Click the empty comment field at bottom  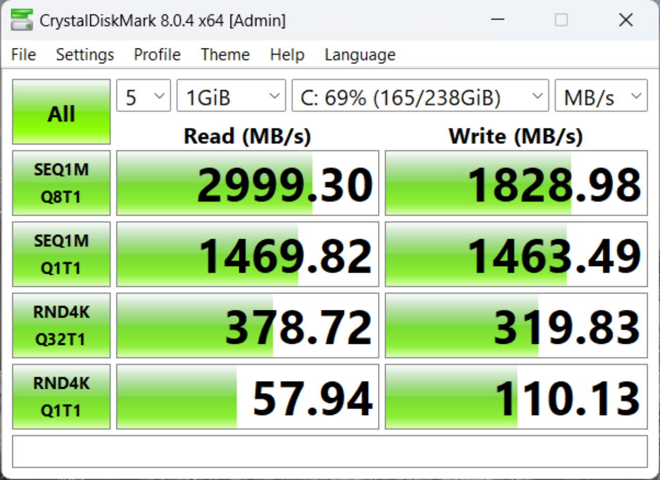click(330, 452)
